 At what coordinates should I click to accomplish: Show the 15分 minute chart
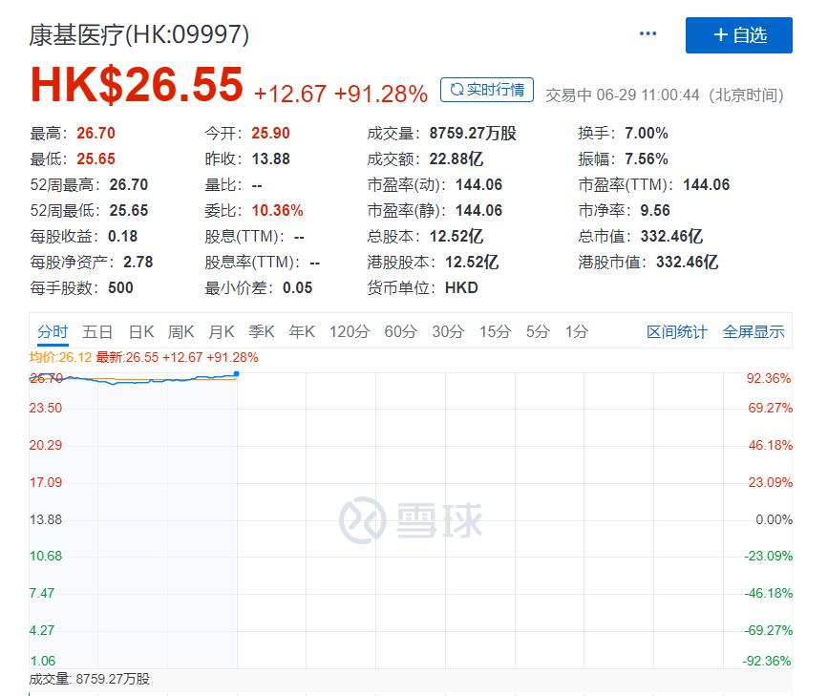pyautogui.click(x=495, y=332)
